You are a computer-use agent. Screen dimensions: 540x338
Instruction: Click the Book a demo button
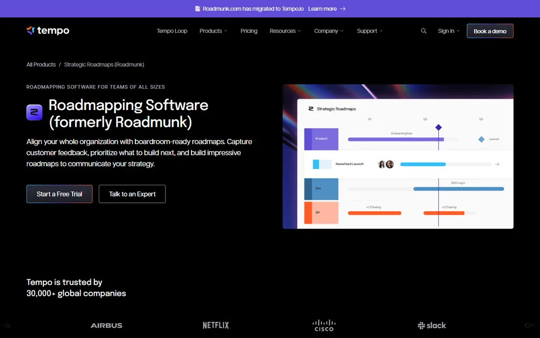coord(490,31)
